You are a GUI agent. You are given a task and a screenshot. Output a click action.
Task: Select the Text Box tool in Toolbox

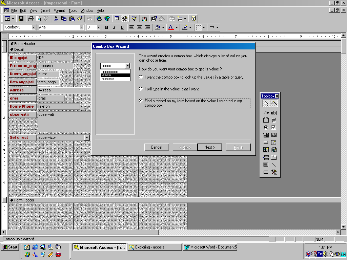point(274,113)
